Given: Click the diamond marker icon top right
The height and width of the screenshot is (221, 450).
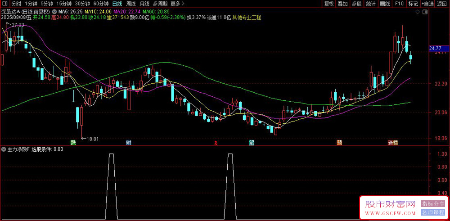Looking at the screenshot, I should pyautogui.click(x=418, y=12).
